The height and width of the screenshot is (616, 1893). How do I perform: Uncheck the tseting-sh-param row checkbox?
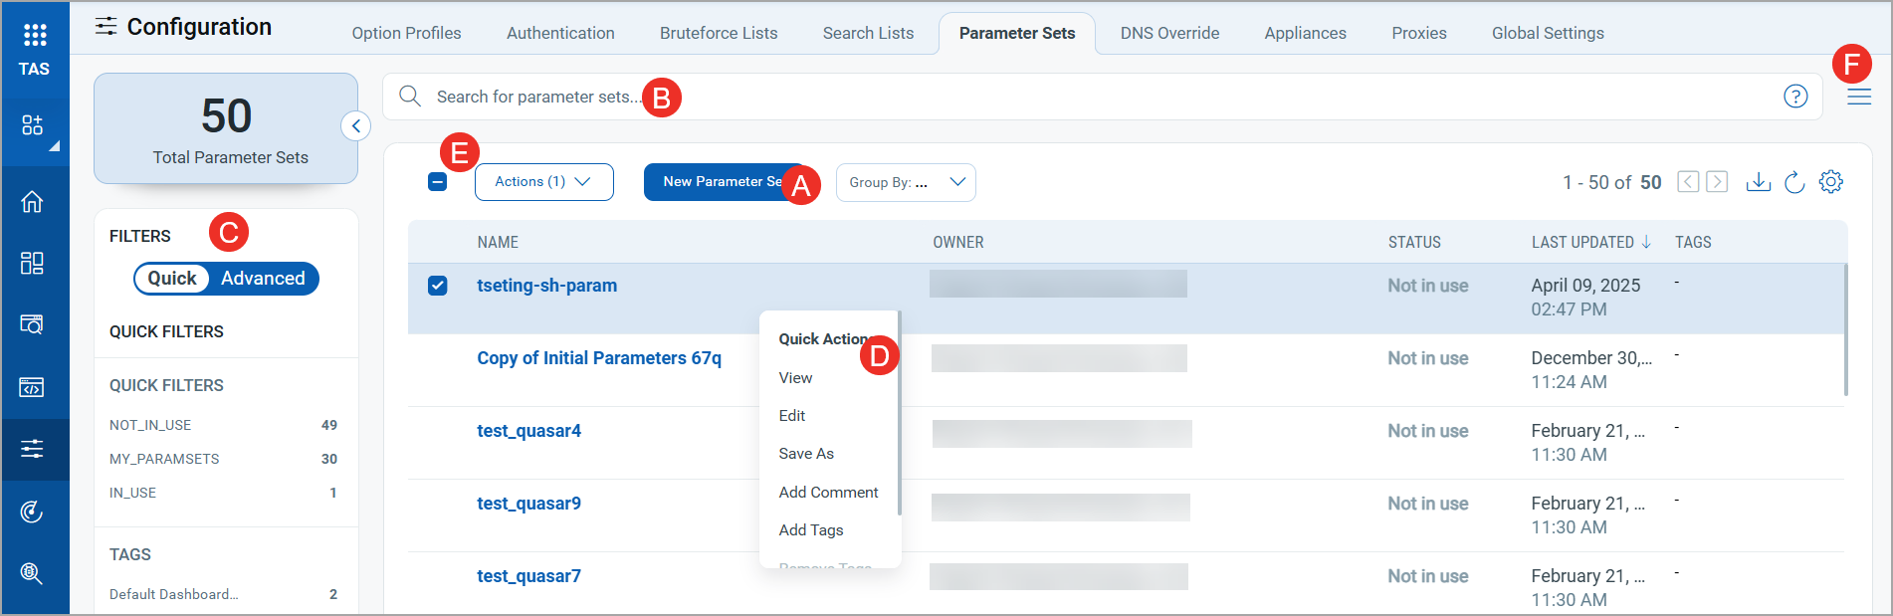[x=438, y=286]
